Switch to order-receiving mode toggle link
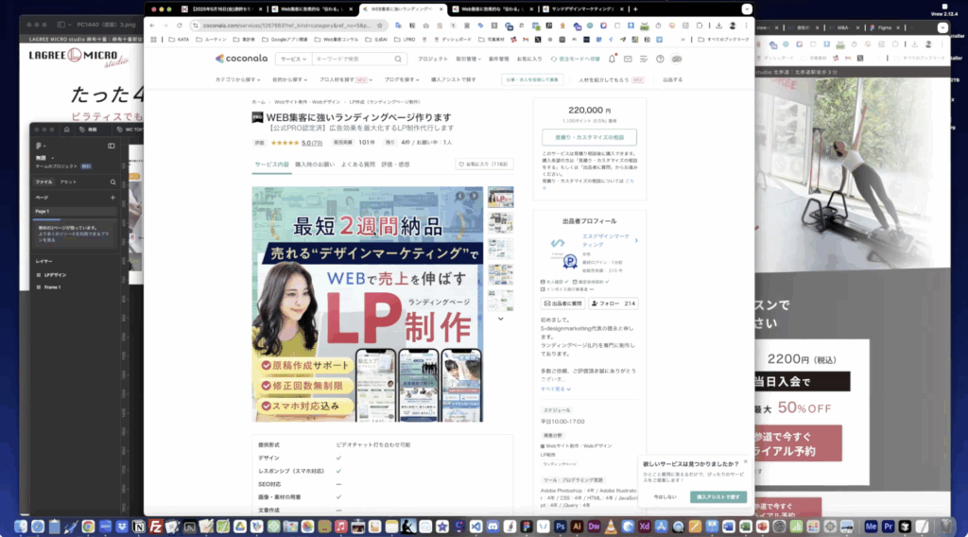Viewport: 968px width, 537px height. click(x=576, y=60)
